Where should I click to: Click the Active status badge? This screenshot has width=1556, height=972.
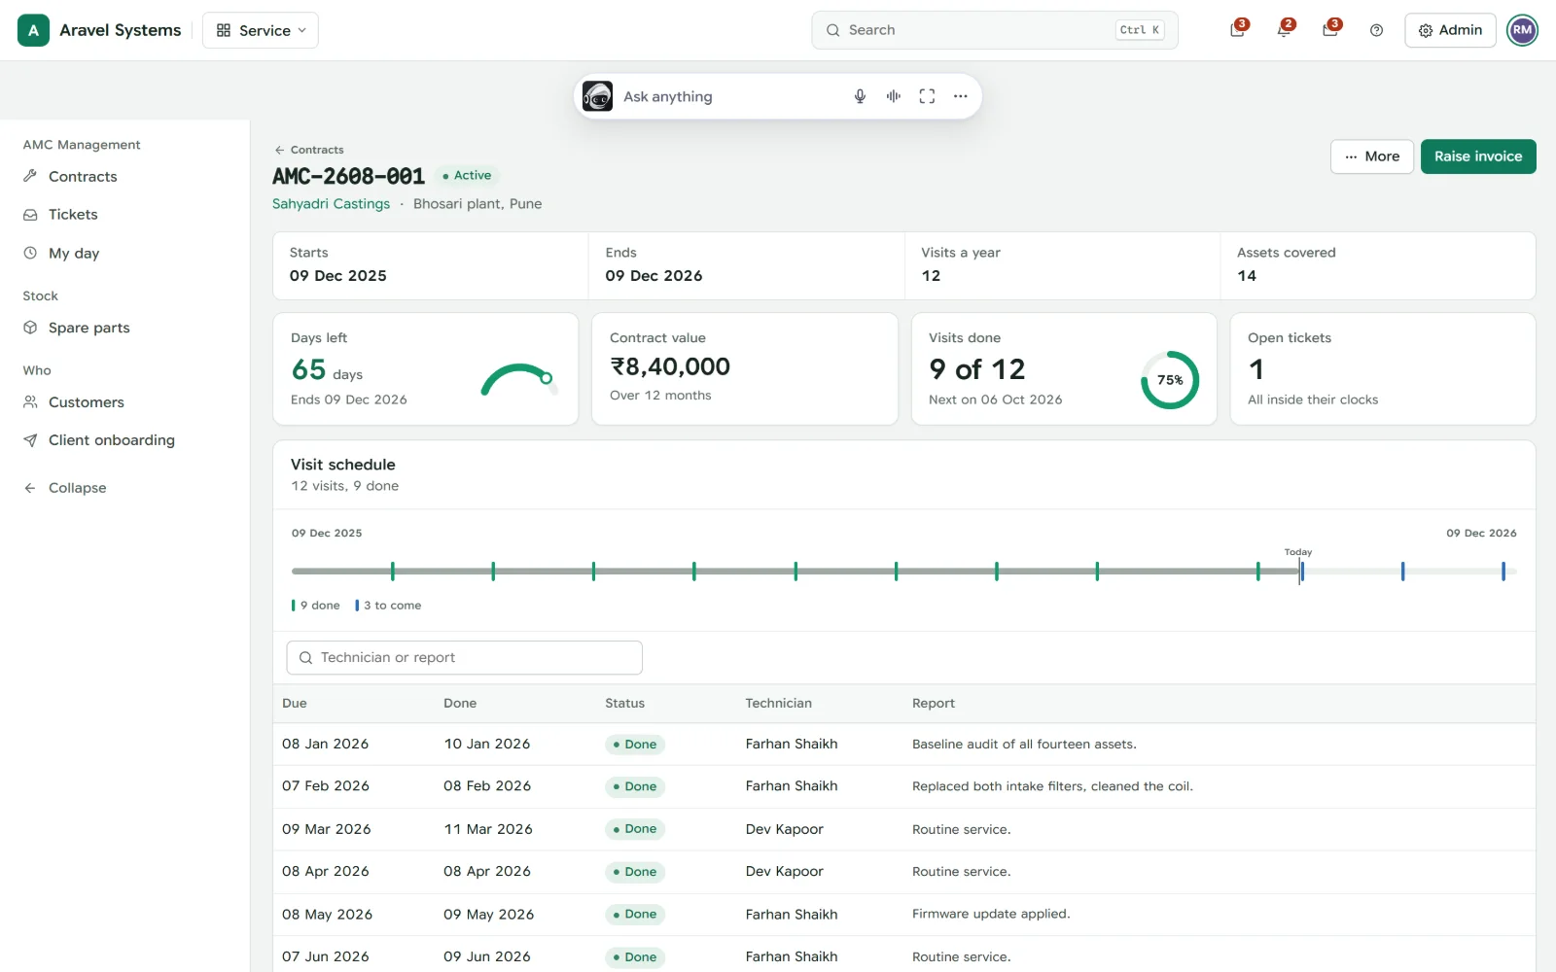[x=467, y=176]
